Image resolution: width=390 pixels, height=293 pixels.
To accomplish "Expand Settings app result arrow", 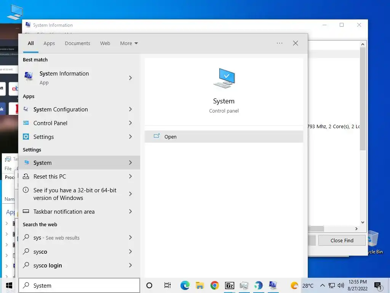I will click(x=130, y=137).
